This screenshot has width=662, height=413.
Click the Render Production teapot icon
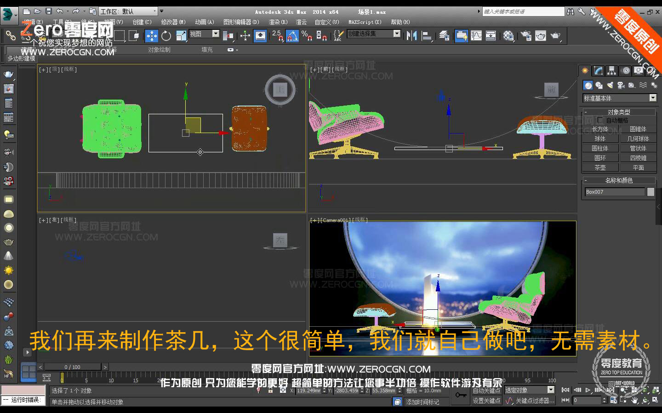556,35
